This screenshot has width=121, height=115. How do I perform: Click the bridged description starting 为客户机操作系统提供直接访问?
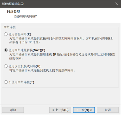(61, 40)
